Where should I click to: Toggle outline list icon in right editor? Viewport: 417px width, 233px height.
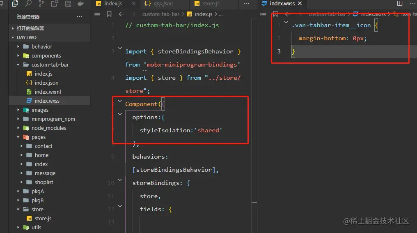pyautogui.click(x=263, y=14)
